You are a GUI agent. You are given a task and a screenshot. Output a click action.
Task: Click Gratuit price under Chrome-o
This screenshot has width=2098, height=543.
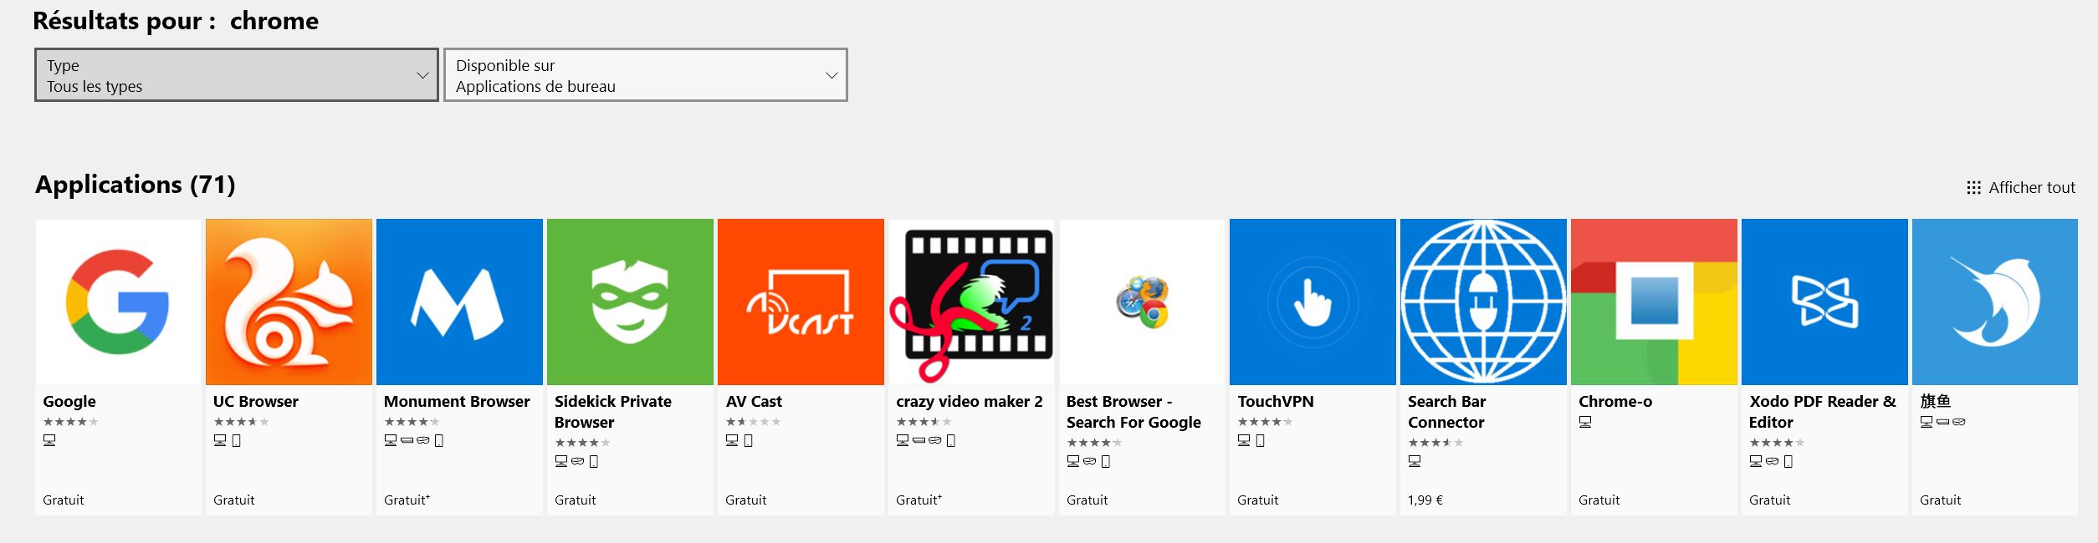pyautogui.click(x=1599, y=500)
